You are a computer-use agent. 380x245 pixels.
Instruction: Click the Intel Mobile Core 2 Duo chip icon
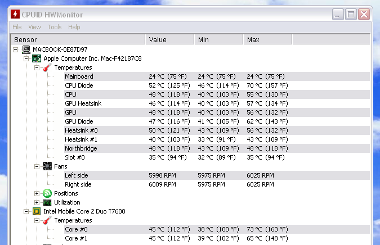[37, 211]
